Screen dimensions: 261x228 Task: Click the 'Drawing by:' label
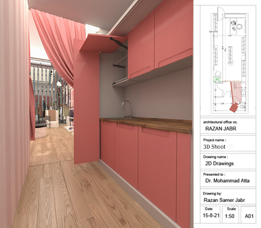[x=212, y=194]
